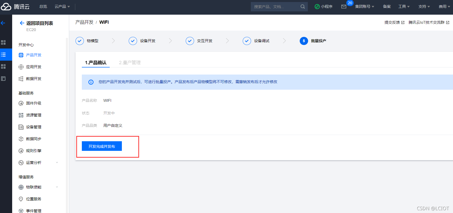Image resolution: width=453 pixels, height=213 pixels.
Task: Click the 交互开发 step checkmark circle
Action: point(190,41)
